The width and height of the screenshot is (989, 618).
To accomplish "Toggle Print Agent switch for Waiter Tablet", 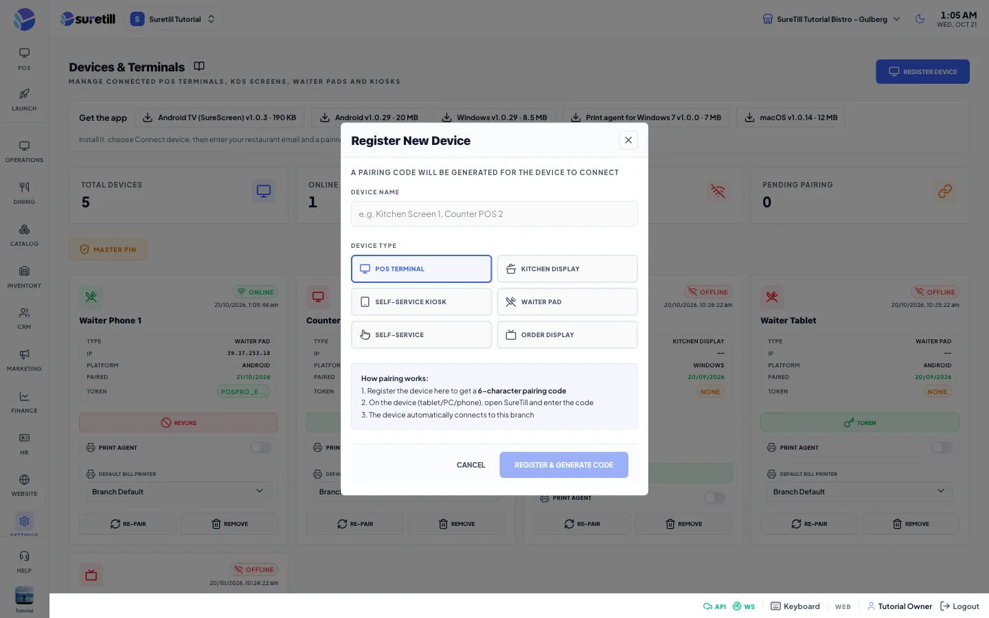I will [942, 448].
